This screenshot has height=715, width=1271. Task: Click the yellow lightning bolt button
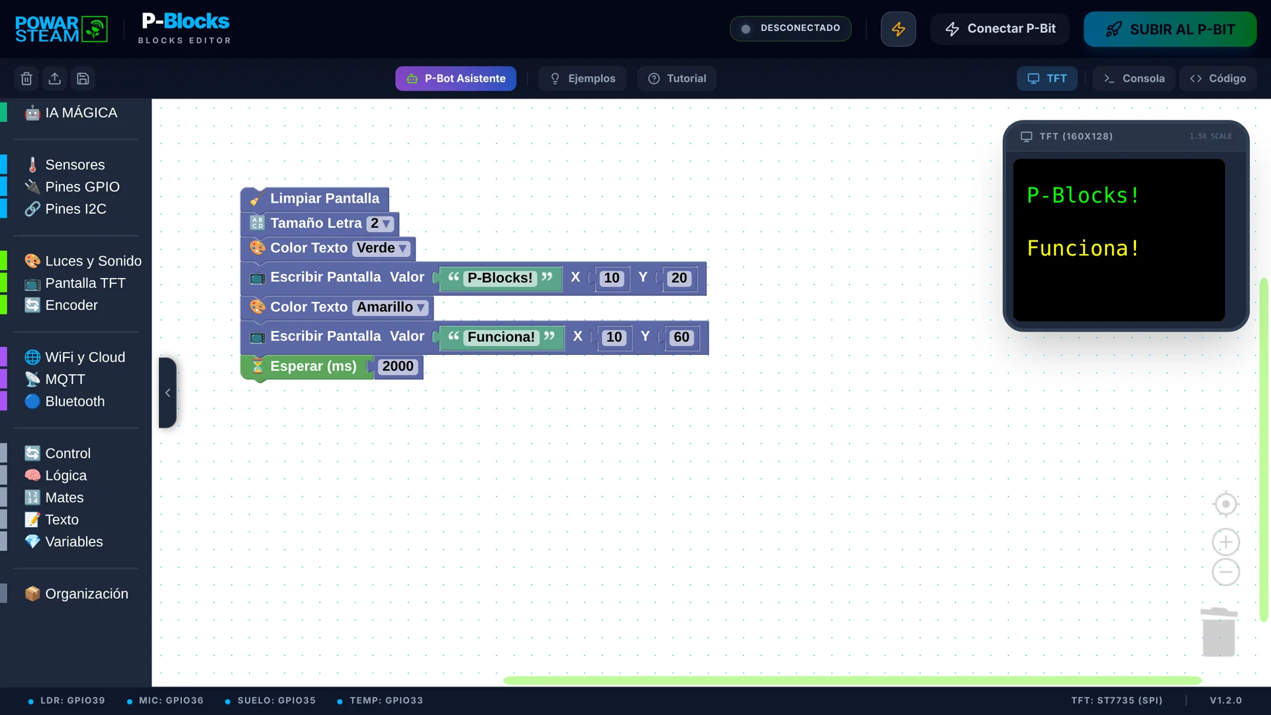point(898,29)
